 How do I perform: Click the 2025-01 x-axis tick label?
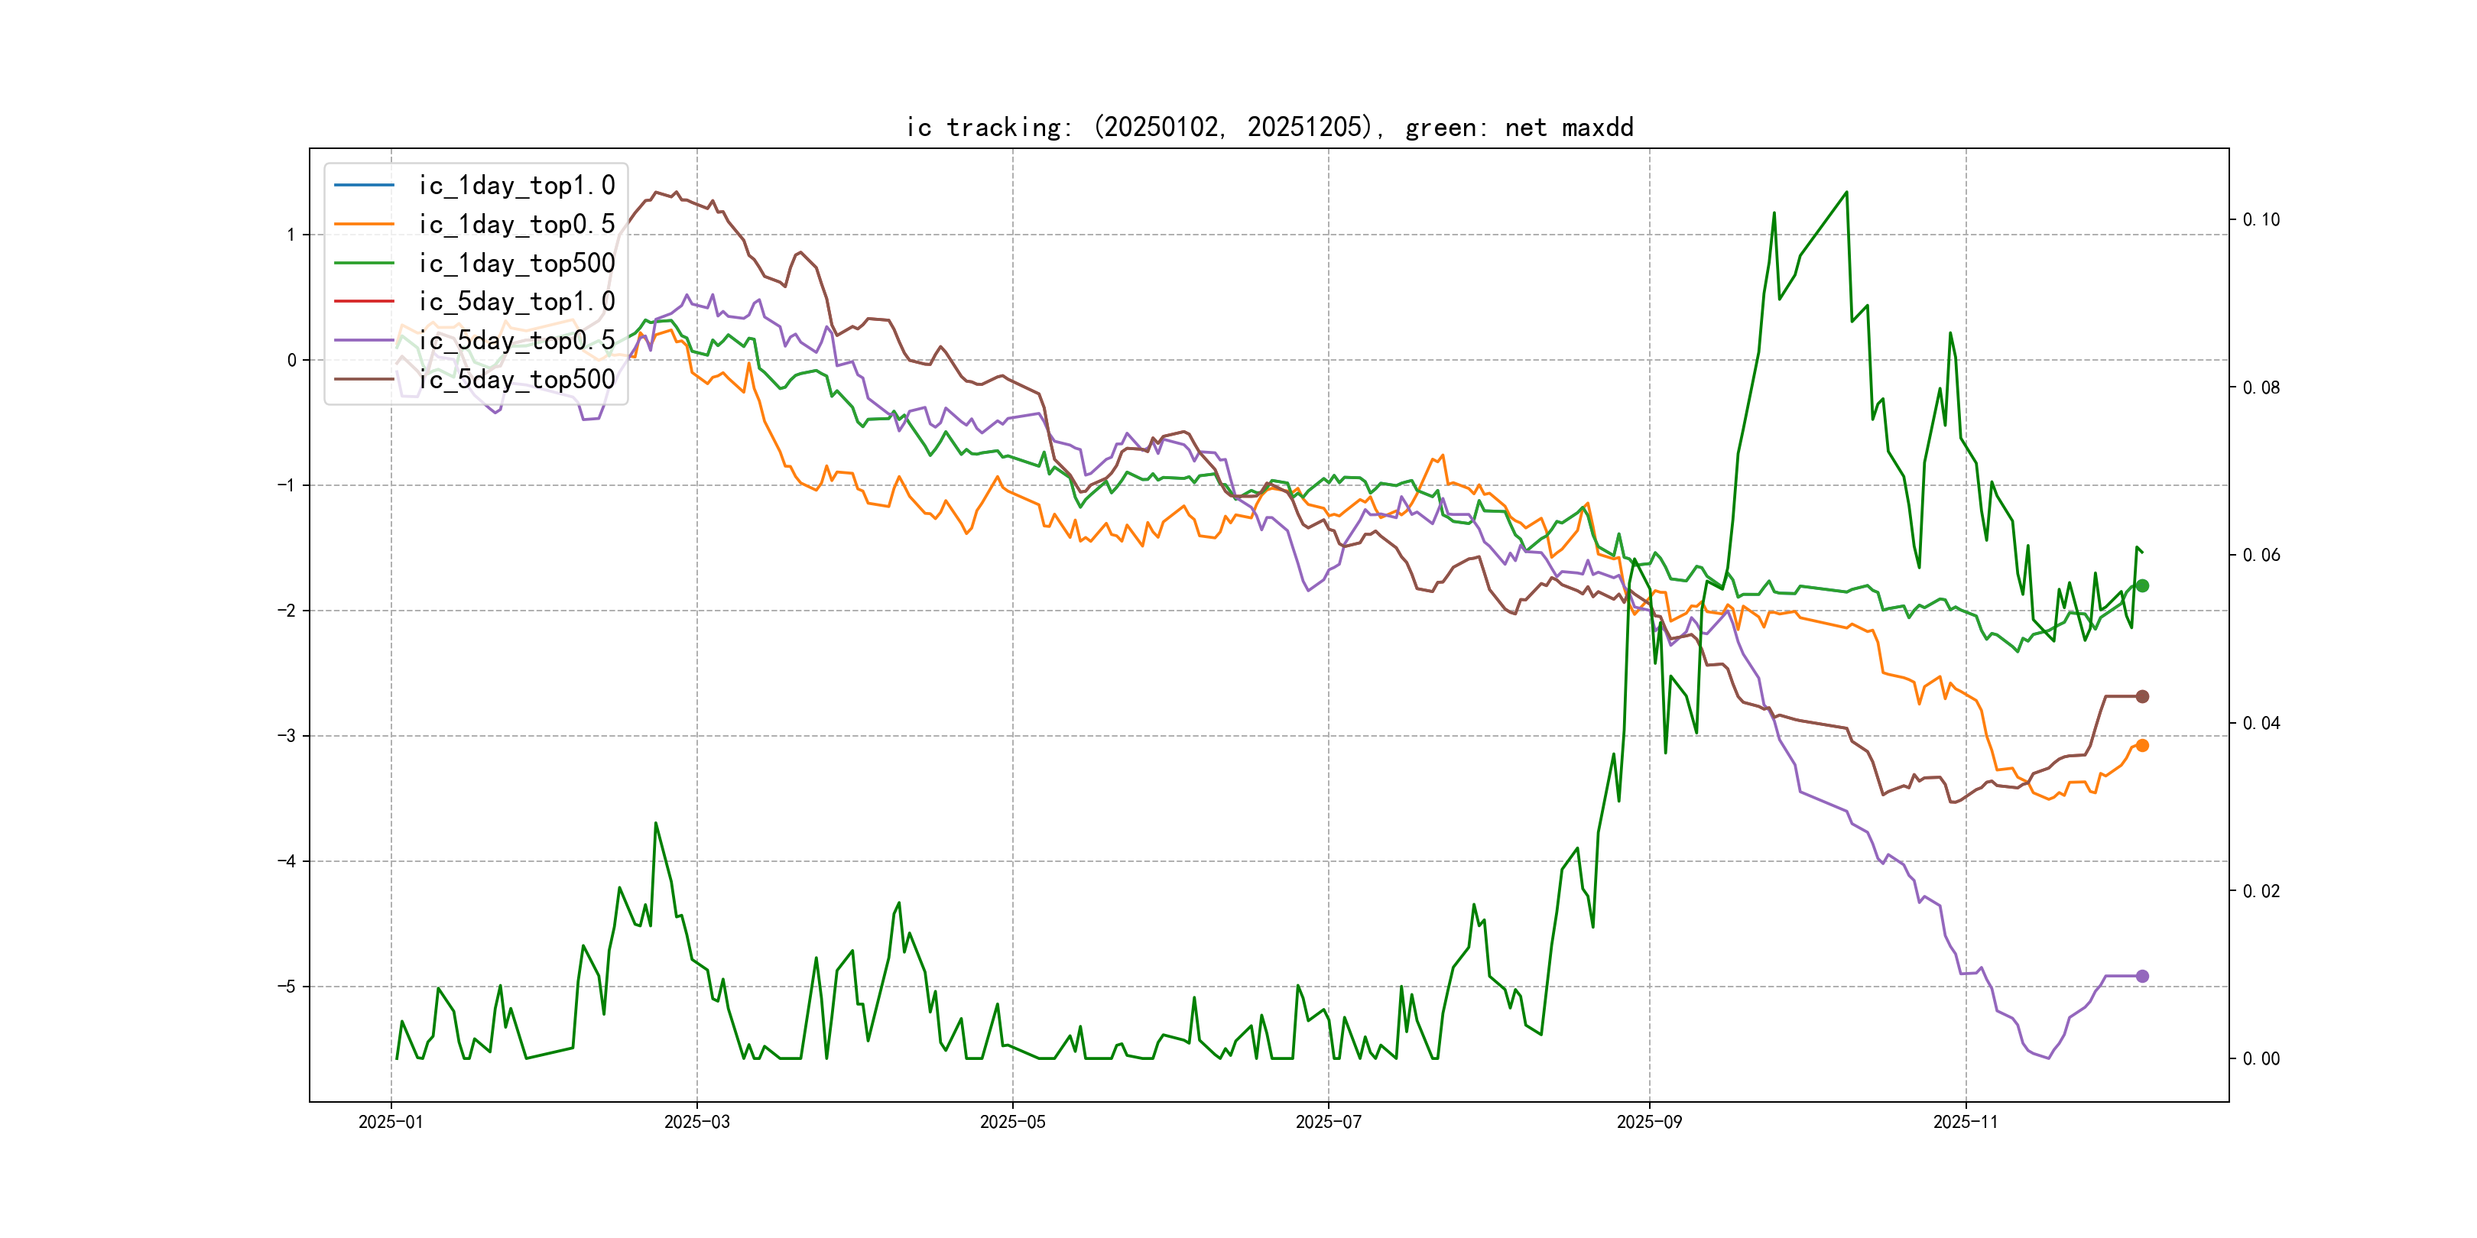pos(391,1122)
